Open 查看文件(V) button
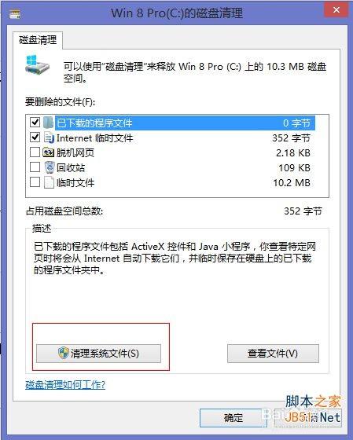 click(x=273, y=354)
